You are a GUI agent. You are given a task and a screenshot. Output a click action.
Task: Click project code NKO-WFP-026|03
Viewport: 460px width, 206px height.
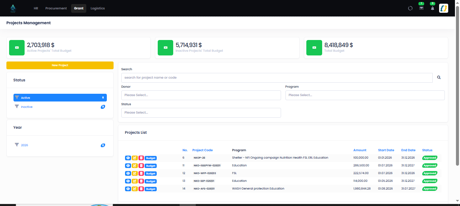pyautogui.click(x=205, y=173)
